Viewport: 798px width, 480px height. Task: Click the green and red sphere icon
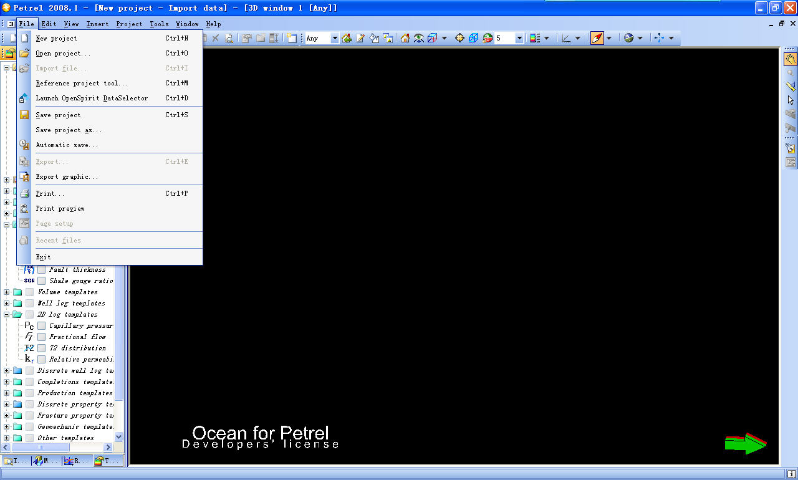point(488,38)
